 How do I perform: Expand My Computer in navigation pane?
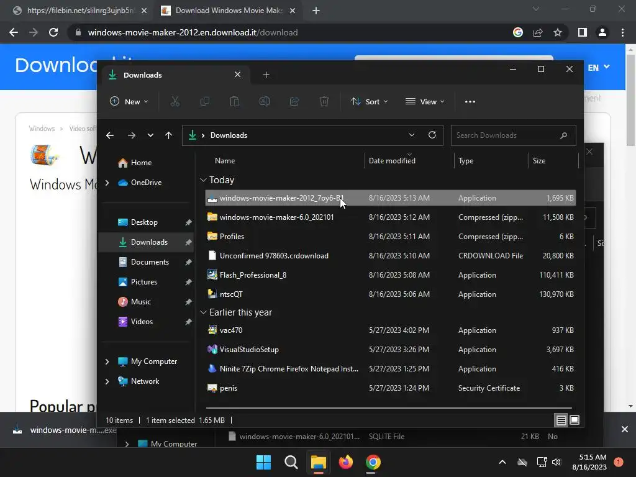(x=107, y=361)
